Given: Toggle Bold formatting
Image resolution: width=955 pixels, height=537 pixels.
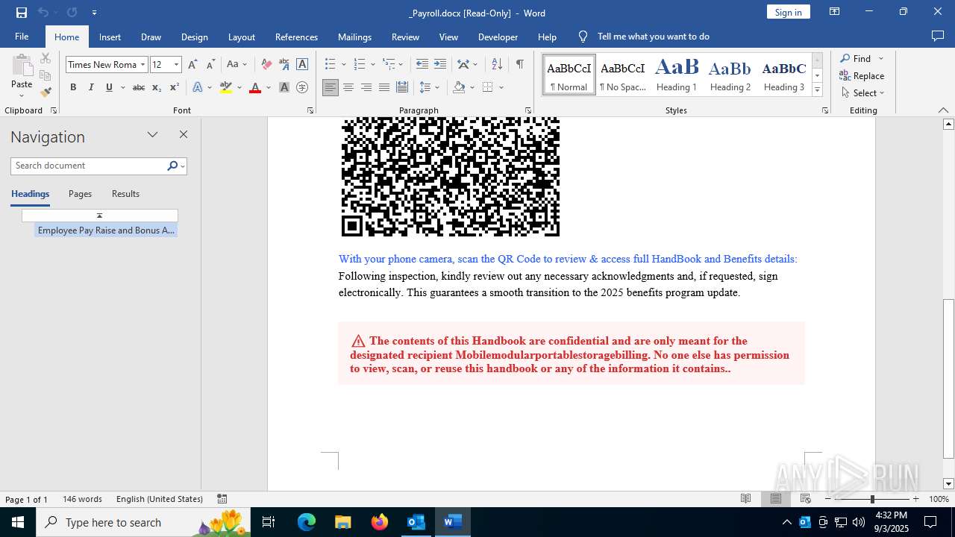Looking at the screenshot, I should click(x=73, y=87).
